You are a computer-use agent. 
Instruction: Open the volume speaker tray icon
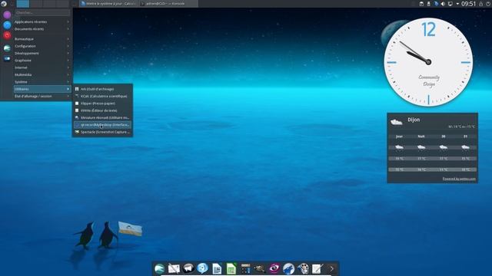443,4
